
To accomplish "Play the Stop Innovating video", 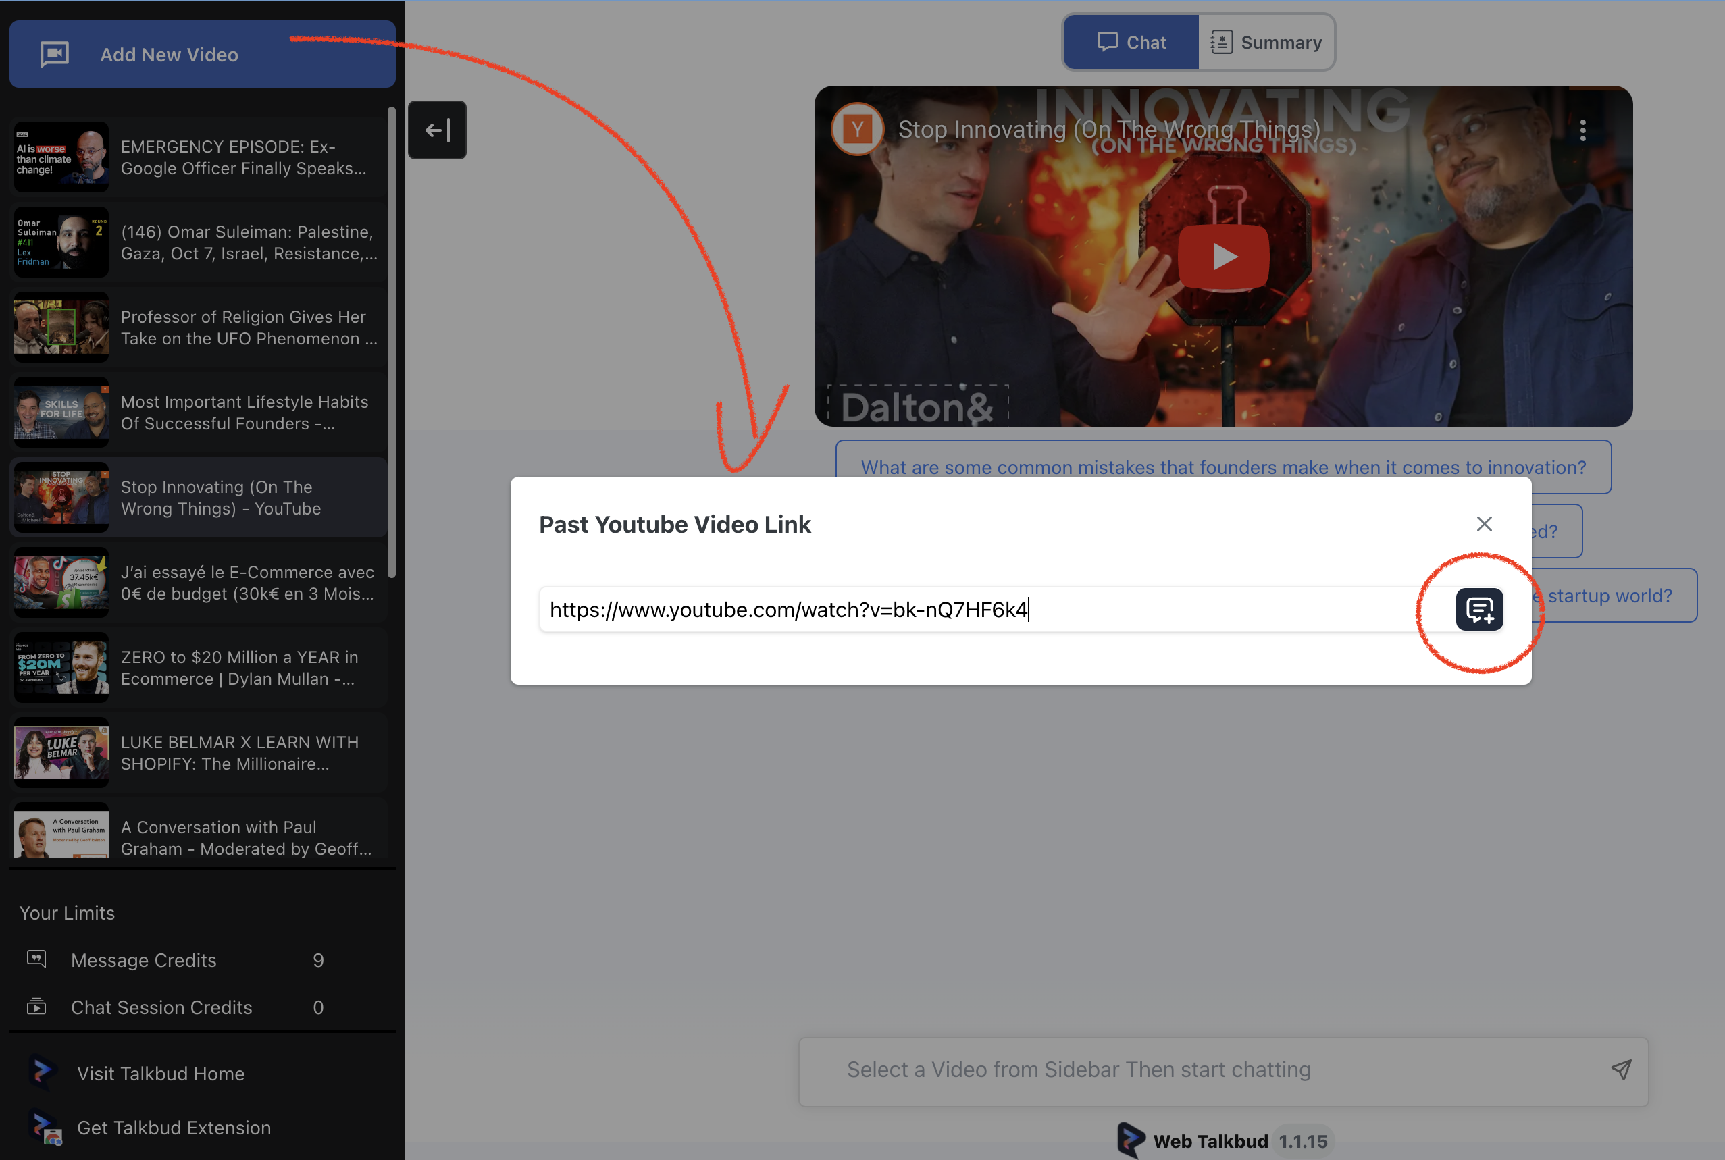I will (1224, 256).
